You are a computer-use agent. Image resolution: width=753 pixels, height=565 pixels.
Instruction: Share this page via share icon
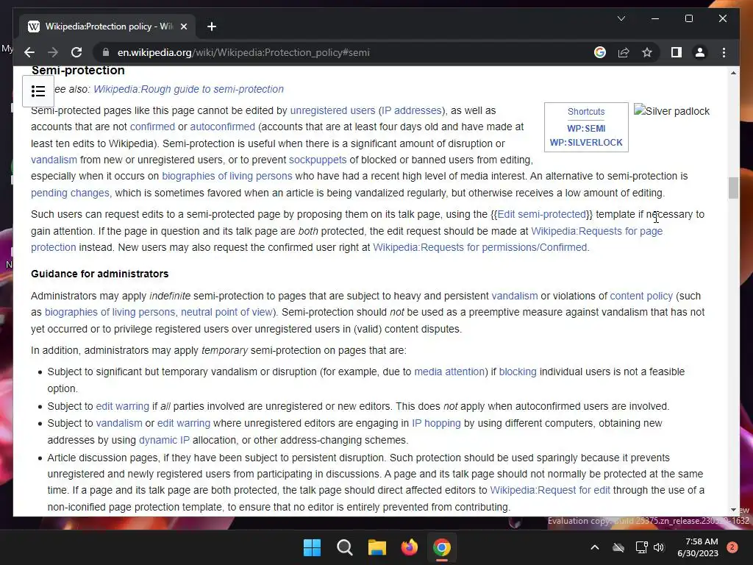pos(624,52)
